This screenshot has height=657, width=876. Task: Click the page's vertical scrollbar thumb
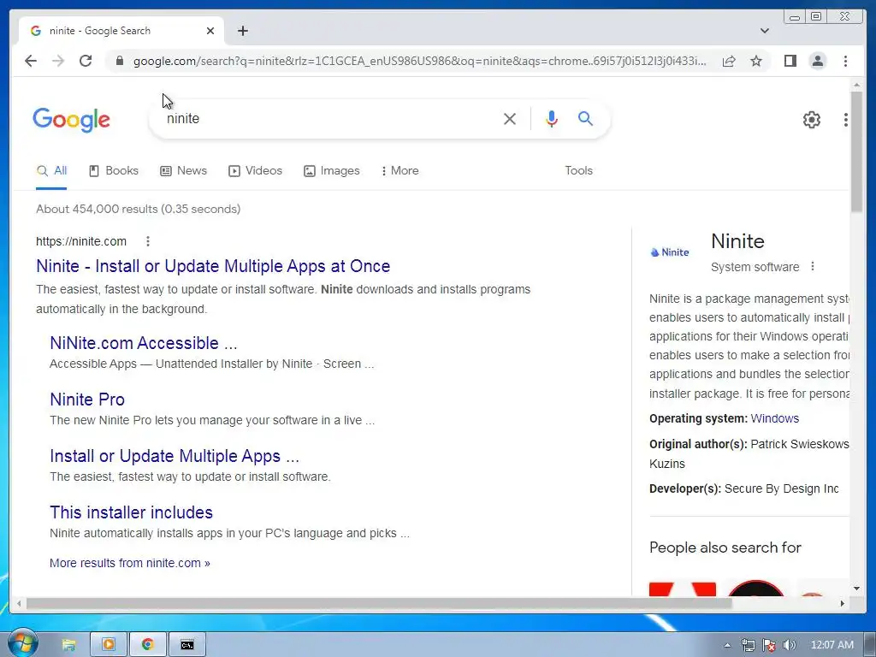pyautogui.click(x=856, y=151)
